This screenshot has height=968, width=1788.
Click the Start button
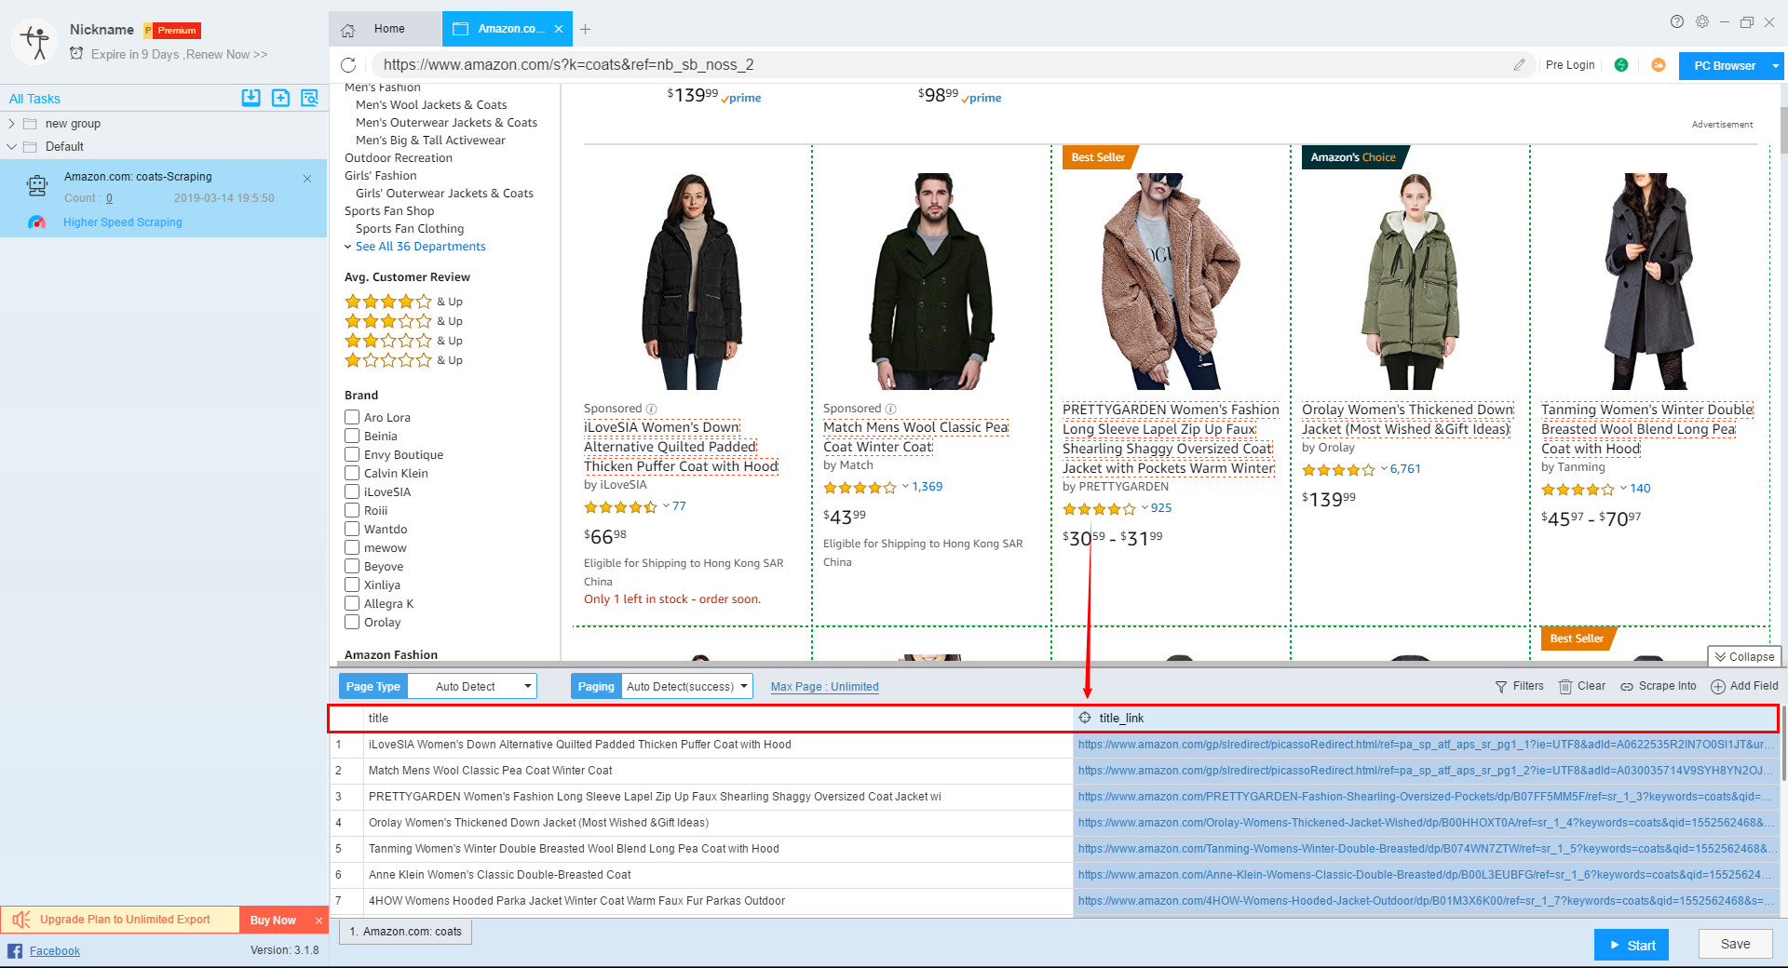[x=1632, y=945]
